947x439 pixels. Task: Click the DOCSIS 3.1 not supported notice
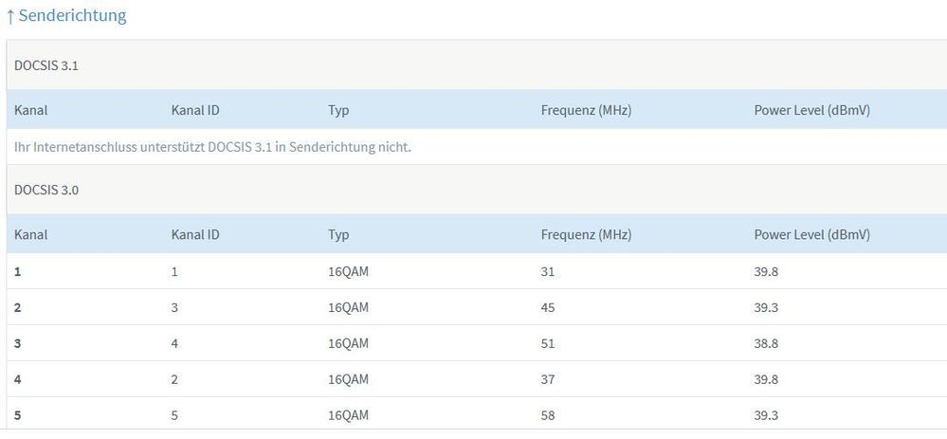pos(212,147)
